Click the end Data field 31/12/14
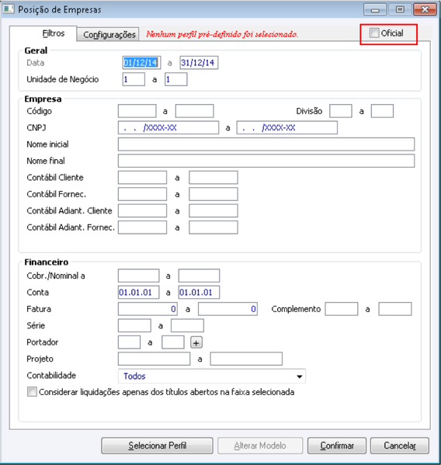 click(199, 63)
